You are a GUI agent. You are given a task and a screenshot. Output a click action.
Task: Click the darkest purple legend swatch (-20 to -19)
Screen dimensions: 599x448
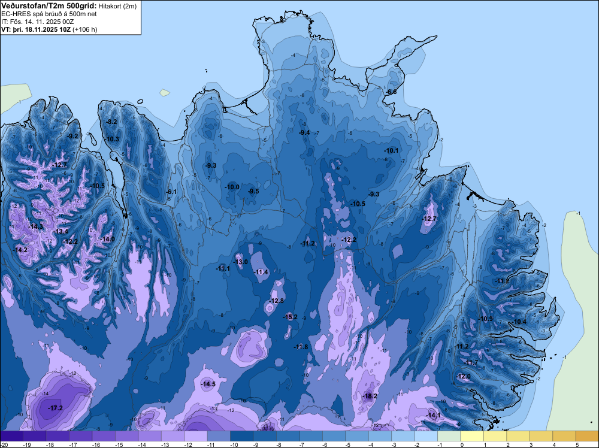11,436
